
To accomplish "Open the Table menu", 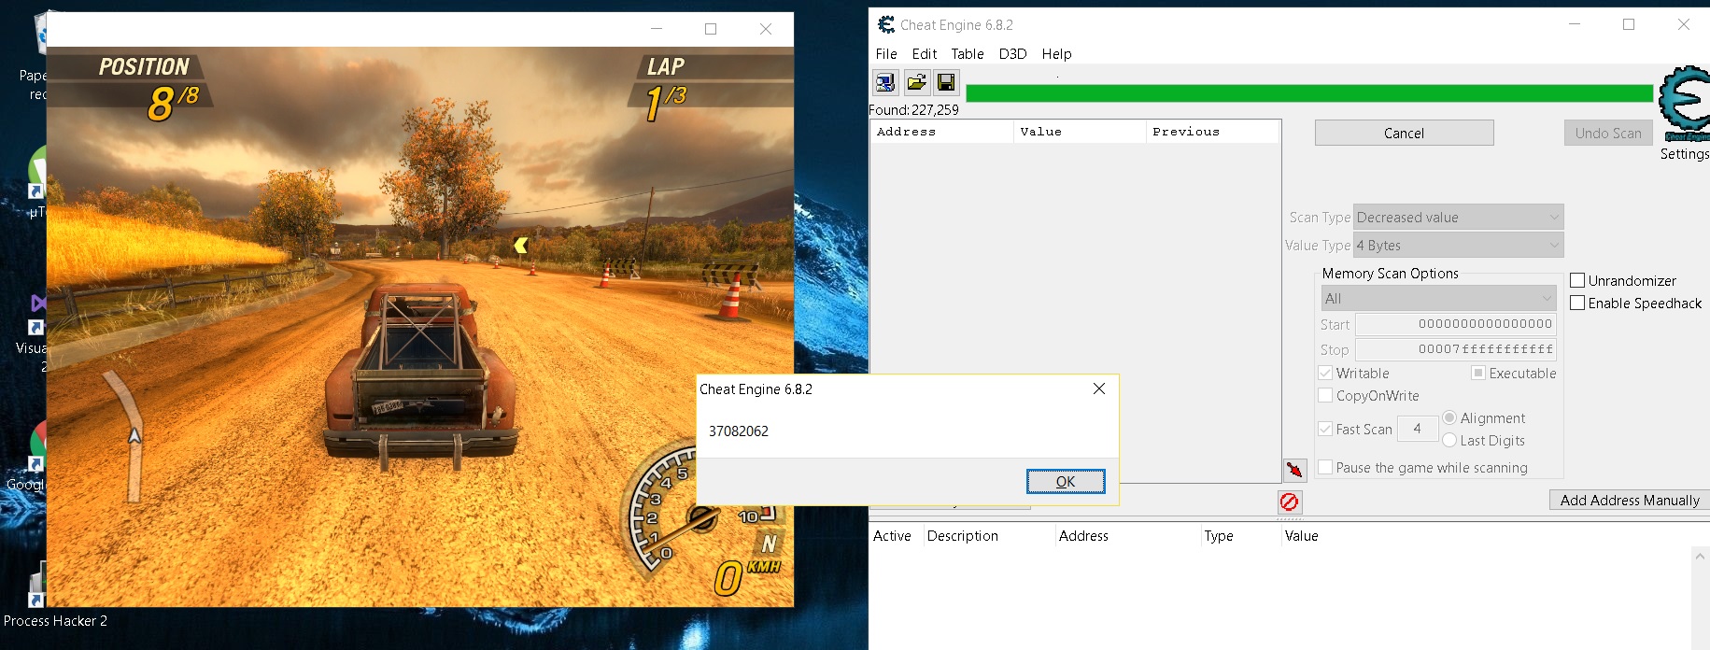I will (968, 54).
